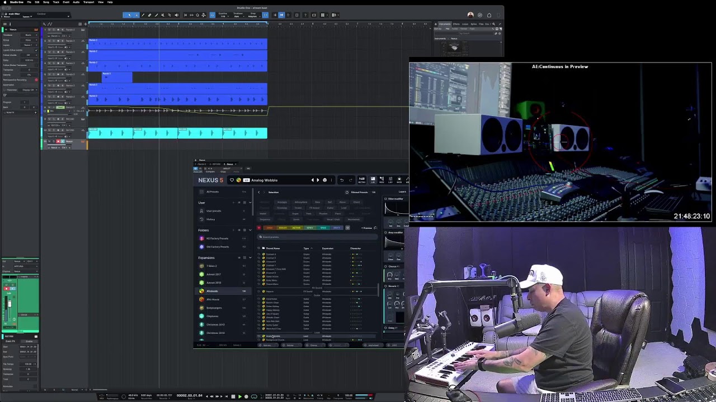Click the Nexus random preset dice icon
Screen dimensions: 716x402
324,180
